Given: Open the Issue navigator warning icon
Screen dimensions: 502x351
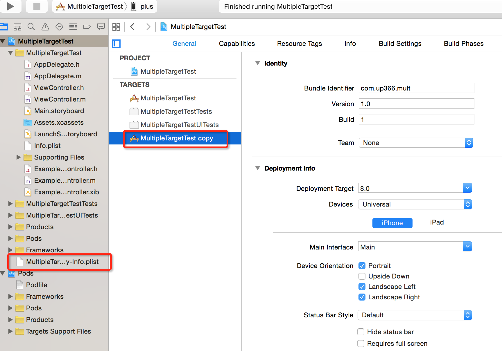Looking at the screenshot, I should pyautogui.click(x=45, y=27).
